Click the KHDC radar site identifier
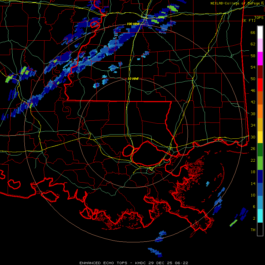This screenshot has height=265, width=265. point(141,263)
